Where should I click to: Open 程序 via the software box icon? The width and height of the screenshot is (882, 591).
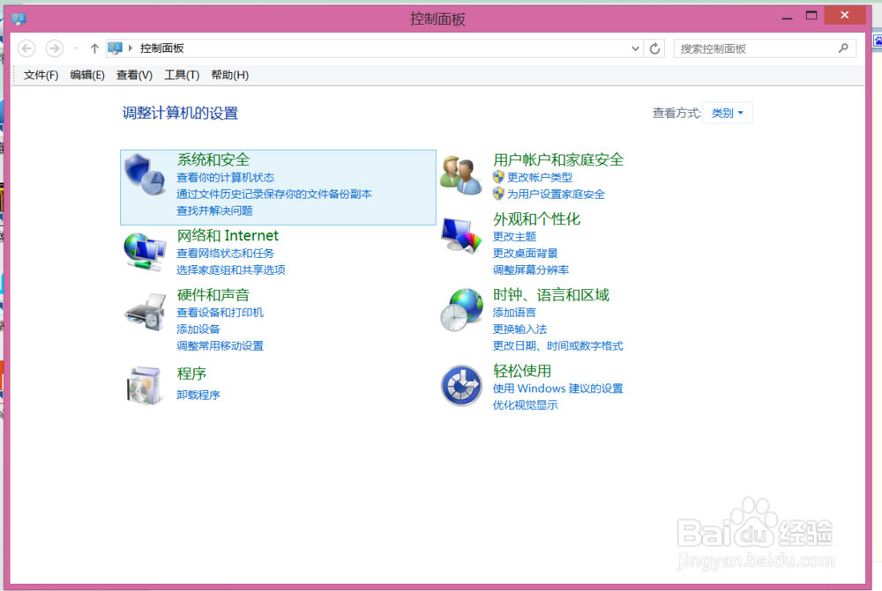[143, 386]
